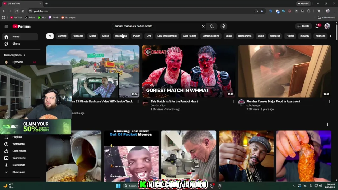
Task: Open the Goriest Match in WMMA thumbnail
Action: [x=189, y=71]
